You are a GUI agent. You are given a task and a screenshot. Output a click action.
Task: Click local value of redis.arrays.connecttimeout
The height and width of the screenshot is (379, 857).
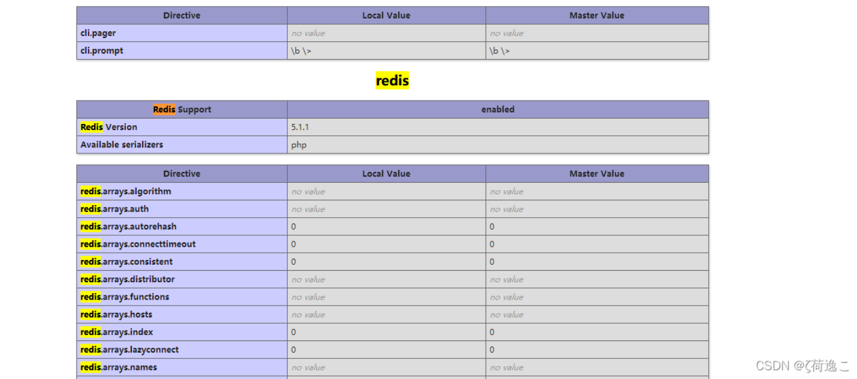click(x=387, y=244)
